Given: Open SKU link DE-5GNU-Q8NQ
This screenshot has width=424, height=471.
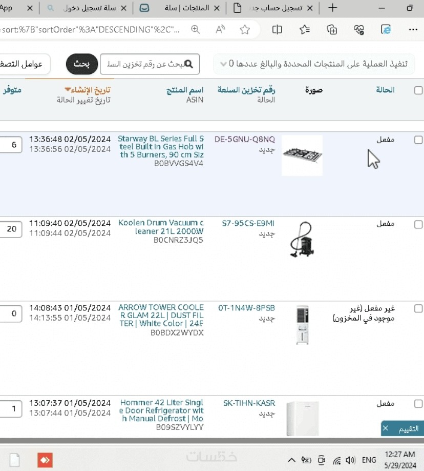Looking at the screenshot, I should [245, 140].
